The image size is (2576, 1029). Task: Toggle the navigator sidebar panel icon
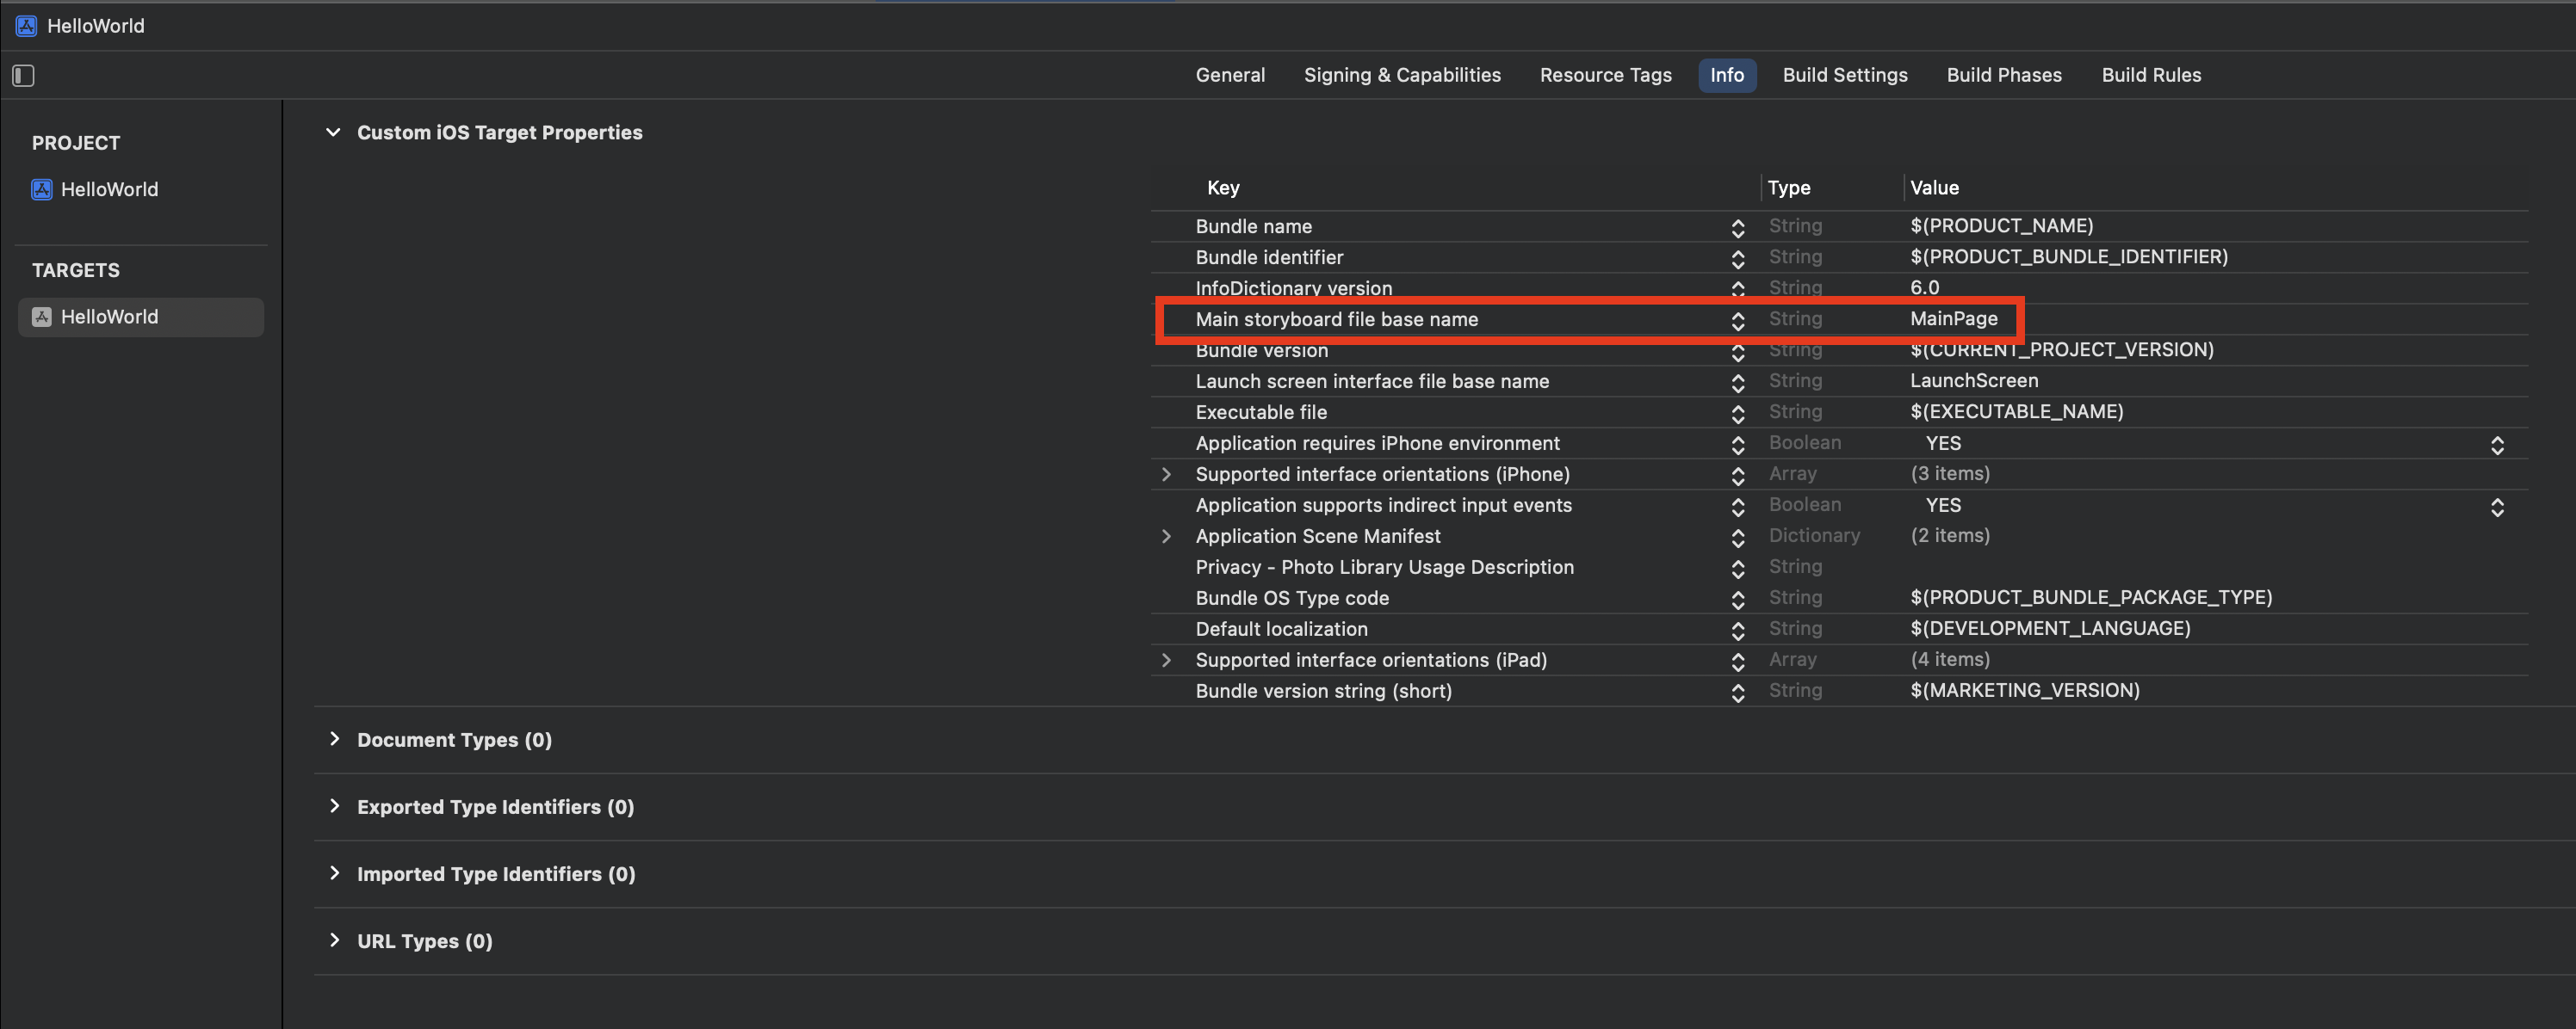[23, 76]
